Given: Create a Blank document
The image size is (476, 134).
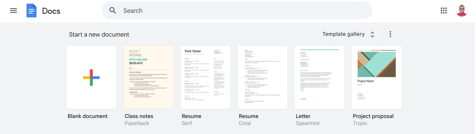Looking at the screenshot, I should point(91,77).
